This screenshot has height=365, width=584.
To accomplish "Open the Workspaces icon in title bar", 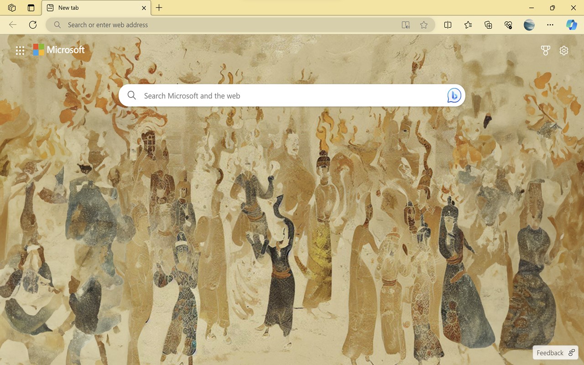I will tap(12, 8).
